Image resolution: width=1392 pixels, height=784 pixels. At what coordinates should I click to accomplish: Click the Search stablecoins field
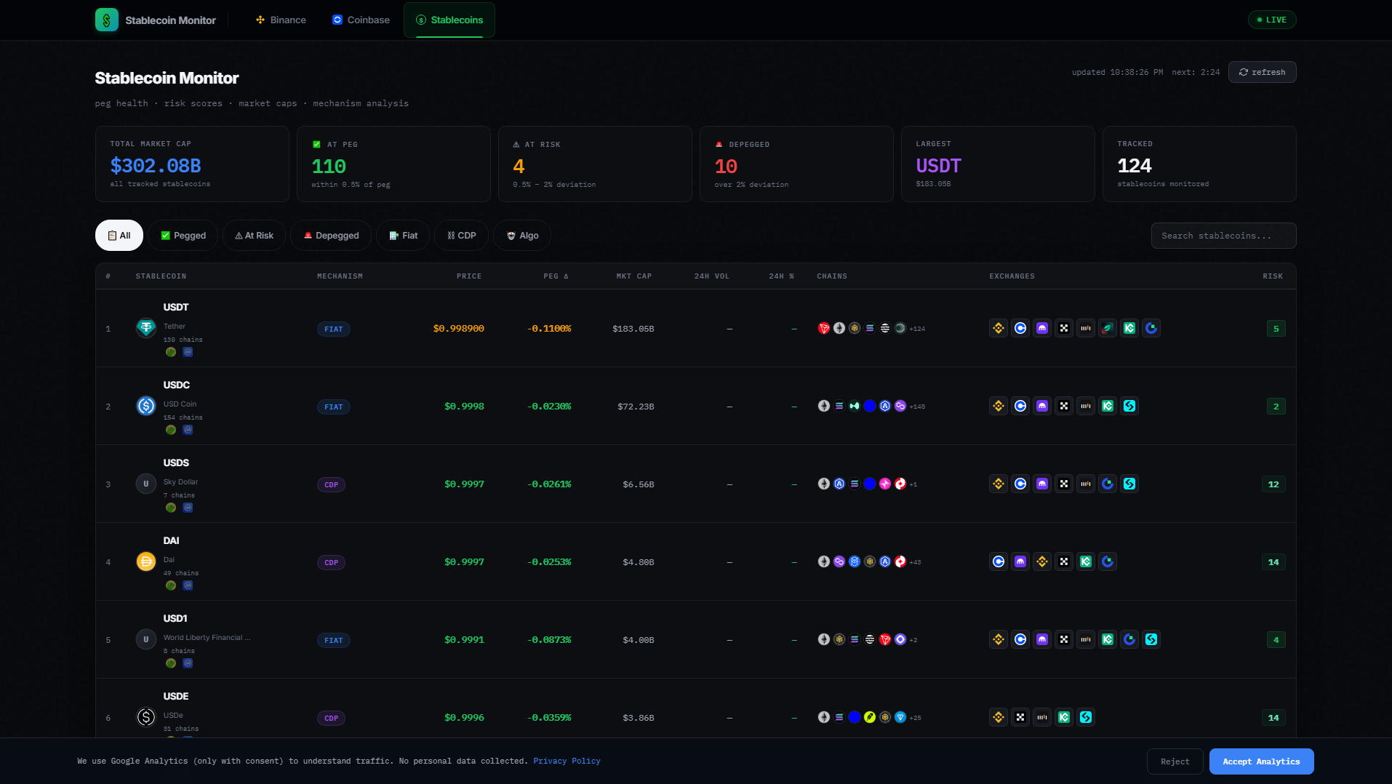(x=1223, y=236)
